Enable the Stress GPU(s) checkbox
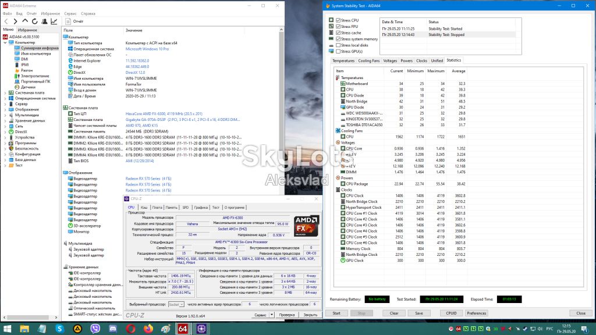This screenshot has width=596, height=335. pyautogui.click(x=338, y=51)
